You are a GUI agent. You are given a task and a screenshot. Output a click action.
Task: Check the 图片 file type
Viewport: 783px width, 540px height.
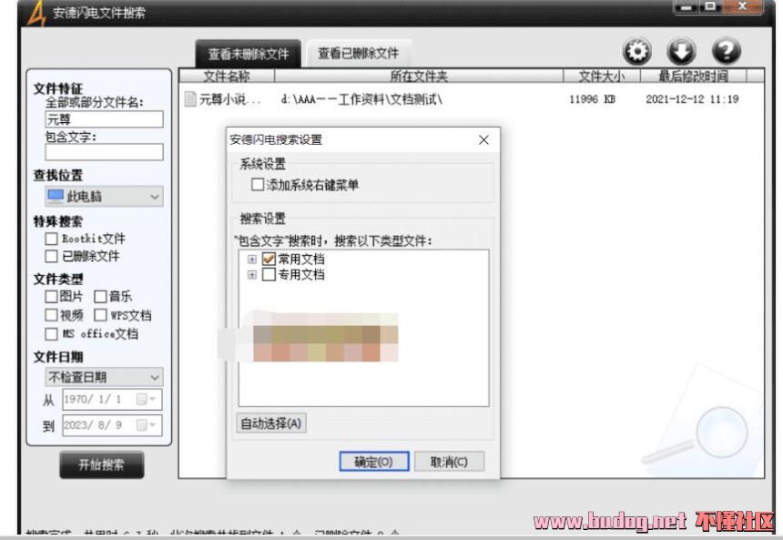coord(51,297)
